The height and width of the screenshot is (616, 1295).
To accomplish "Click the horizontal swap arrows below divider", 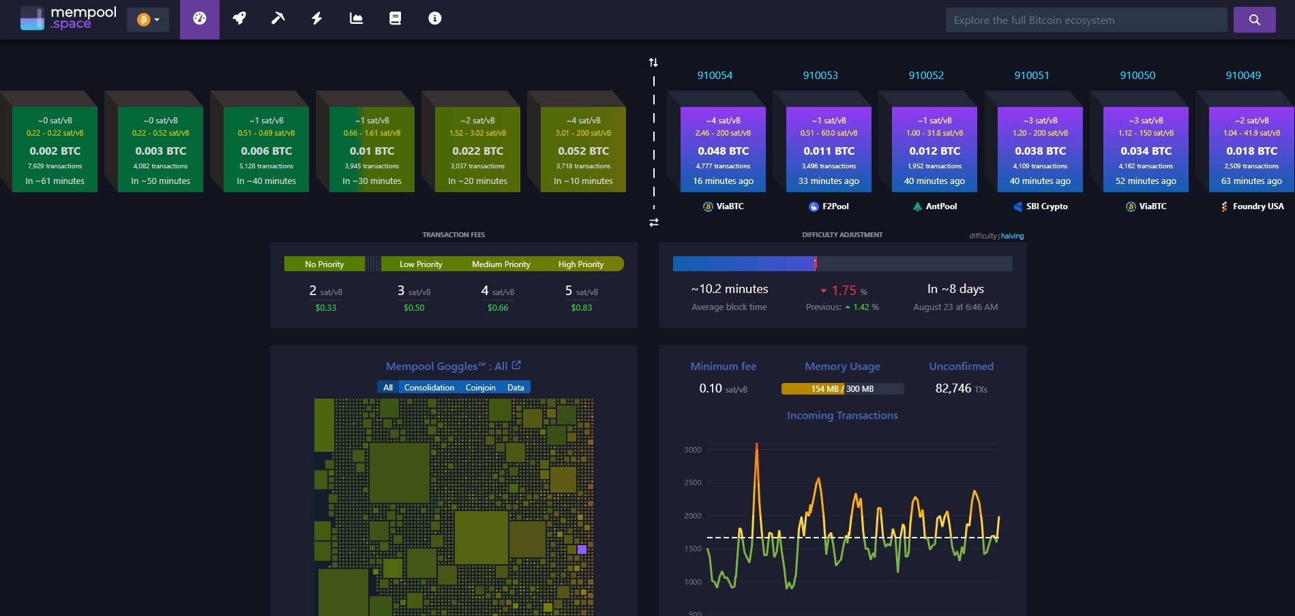I will coord(653,223).
